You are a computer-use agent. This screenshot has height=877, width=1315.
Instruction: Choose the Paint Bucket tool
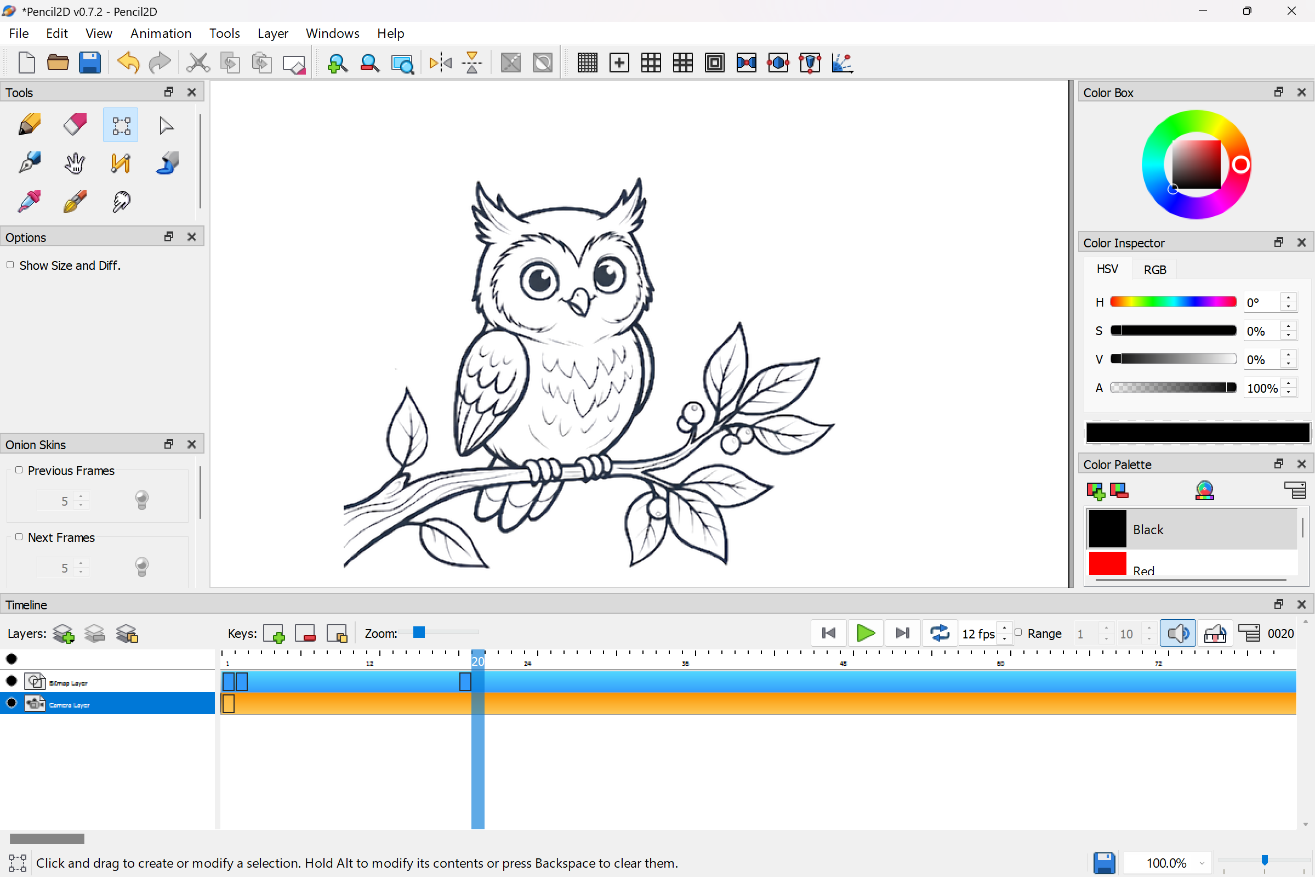point(167,163)
